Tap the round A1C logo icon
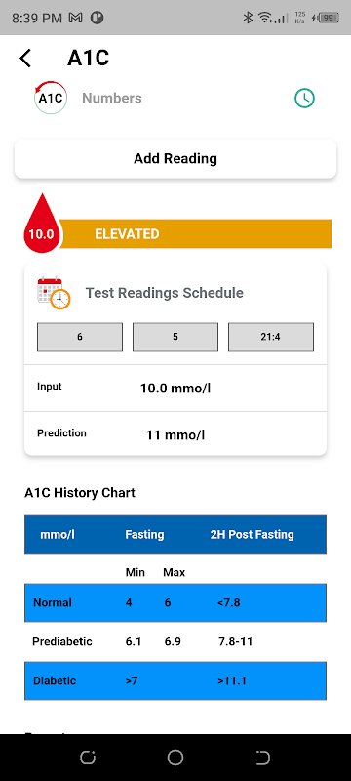This screenshot has width=351, height=781. click(x=51, y=98)
